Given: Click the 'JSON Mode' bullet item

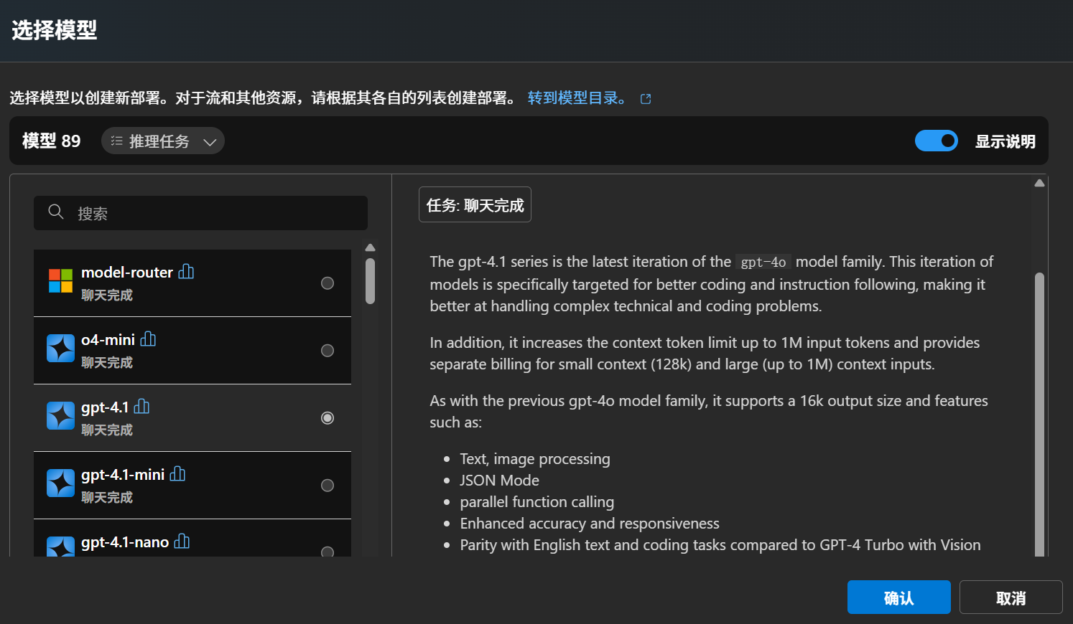Looking at the screenshot, I should pos(499,481).
